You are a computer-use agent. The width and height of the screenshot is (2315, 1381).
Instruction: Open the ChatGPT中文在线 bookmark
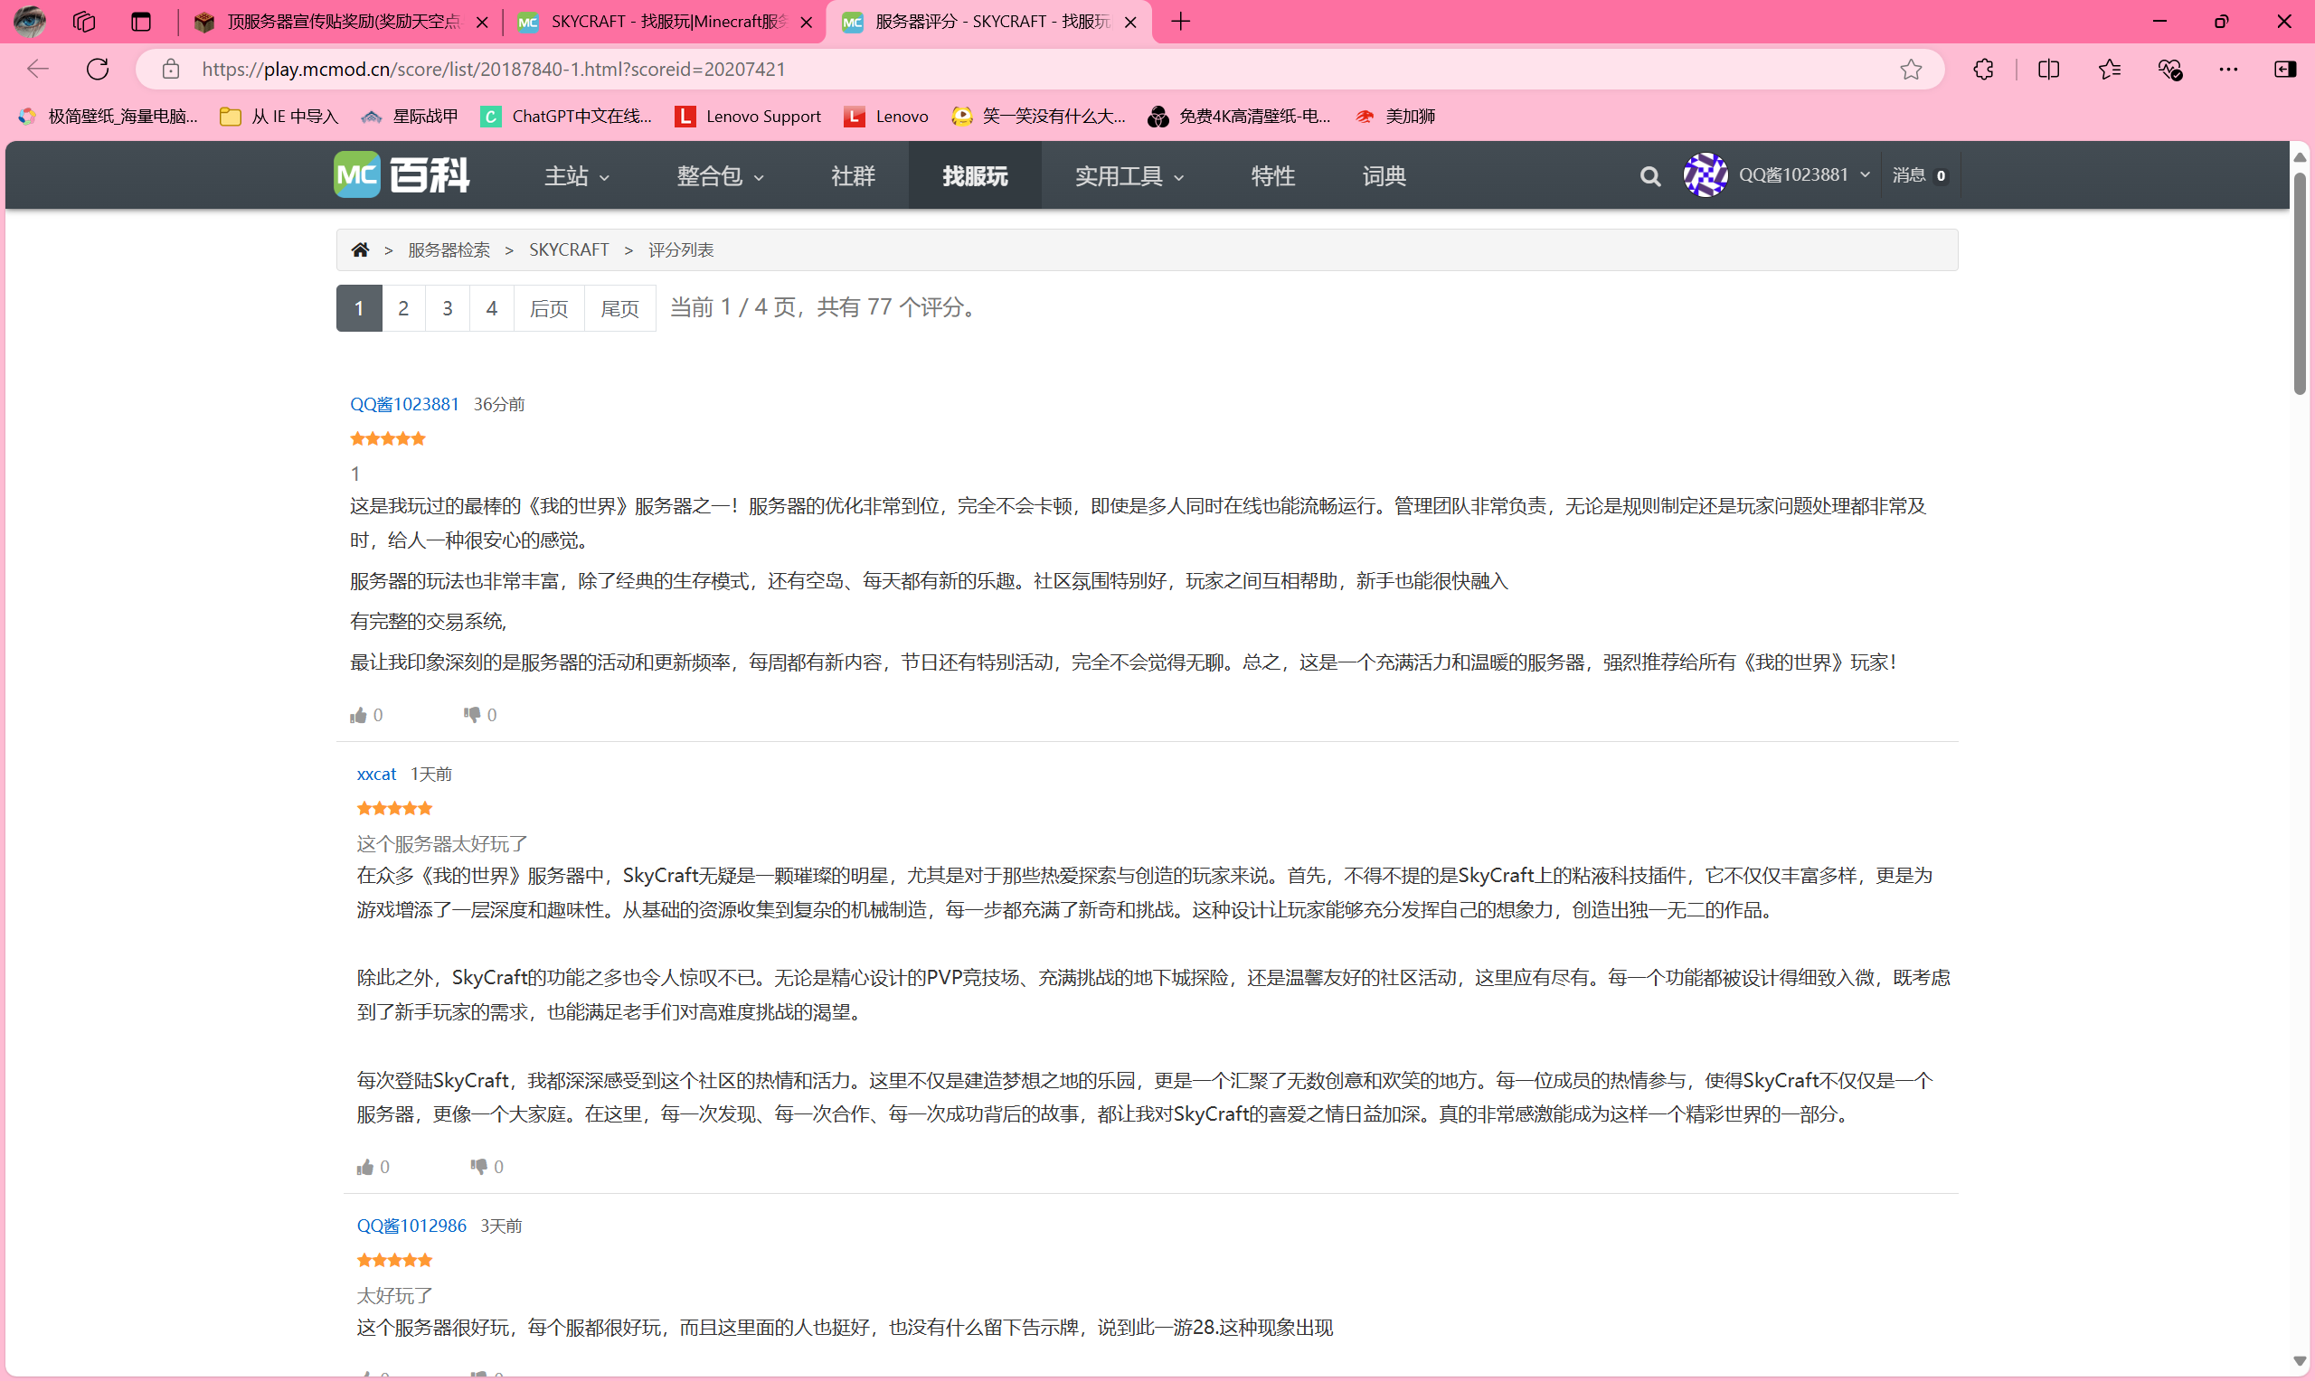coord(566,117)
